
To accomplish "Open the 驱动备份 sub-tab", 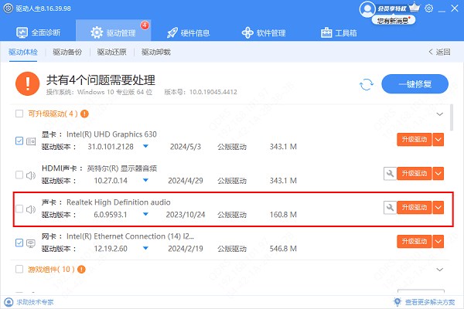I will click(x=67, y=53).
